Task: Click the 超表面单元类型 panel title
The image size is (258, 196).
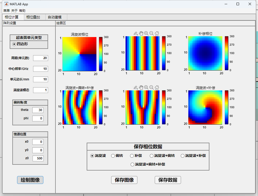Action: [x=29, y=38]
